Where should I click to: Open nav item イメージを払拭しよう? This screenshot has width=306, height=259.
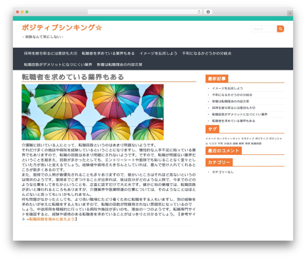point(159,53)
